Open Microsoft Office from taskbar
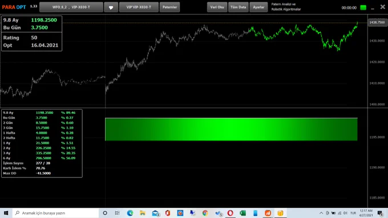The image size is (388, 218). (x=168, y=213)
